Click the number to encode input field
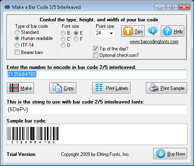The height and width of the screenshot is (166, 194). click(97, 75)
